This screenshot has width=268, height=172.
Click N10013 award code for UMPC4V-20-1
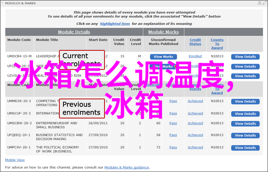217,147
